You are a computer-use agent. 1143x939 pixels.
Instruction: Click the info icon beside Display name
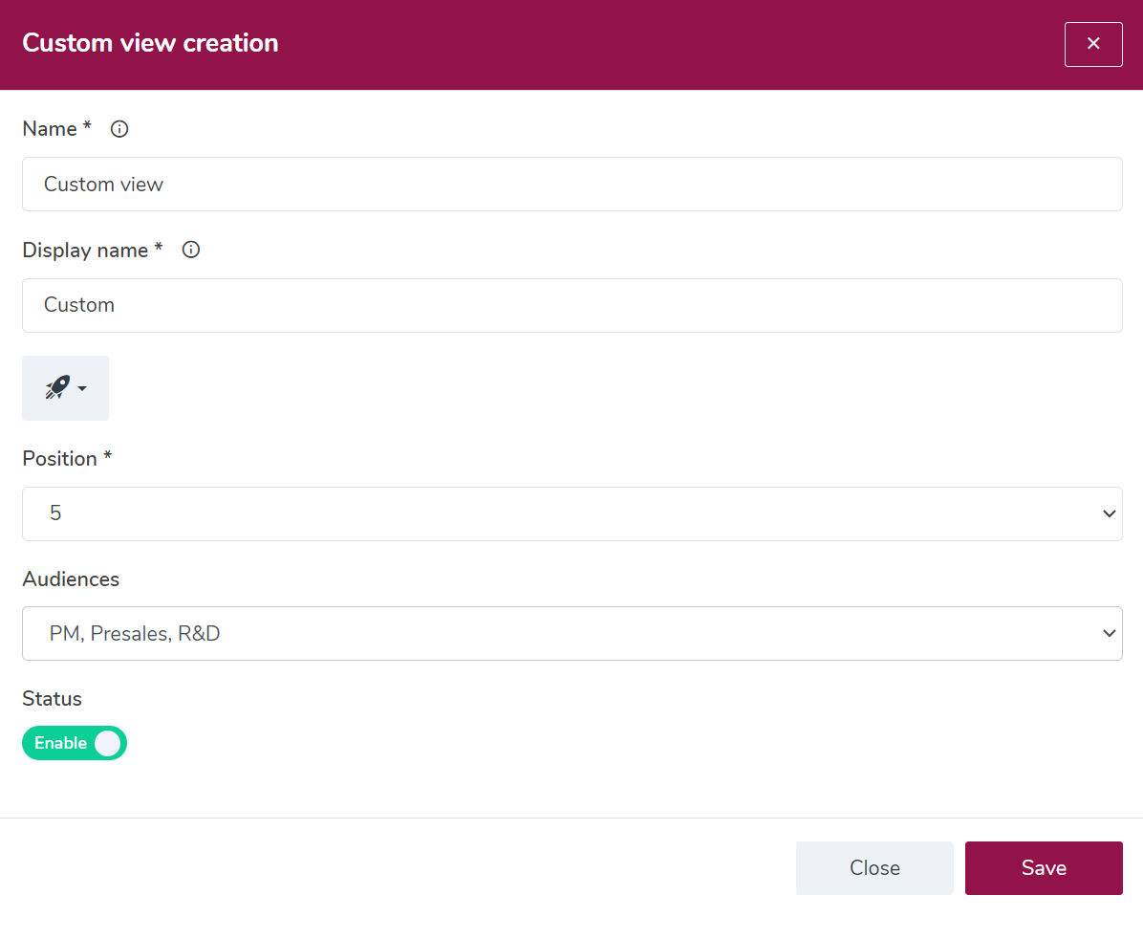[x=191, y=250]
